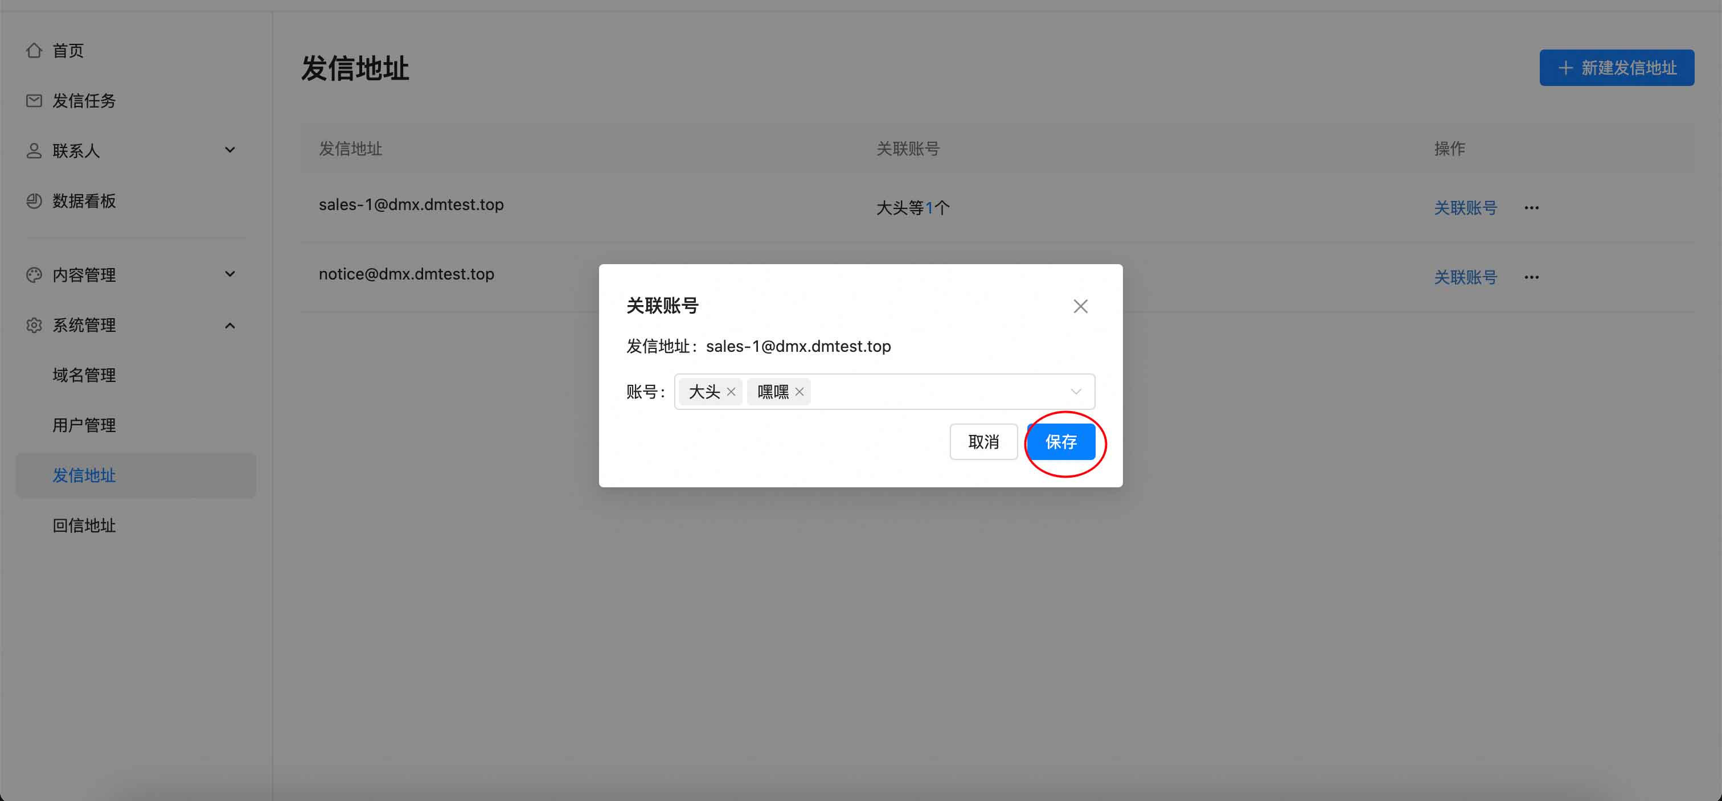Click inside the 账号 multi-select field
The width and height of the screenshot is (1722, 801).
tap(936, 392)
